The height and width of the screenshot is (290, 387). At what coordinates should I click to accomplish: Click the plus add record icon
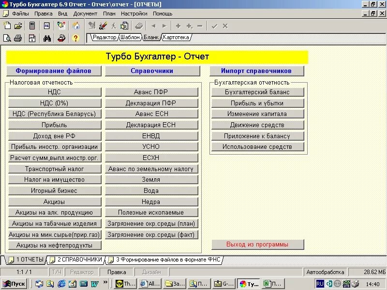[178, 26]
